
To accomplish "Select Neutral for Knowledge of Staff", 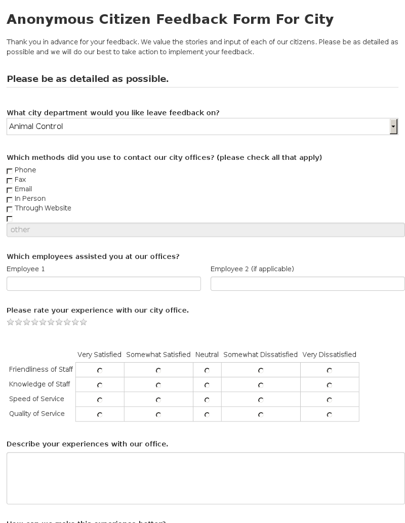I will pyautogui.click(x=207, y=385).
